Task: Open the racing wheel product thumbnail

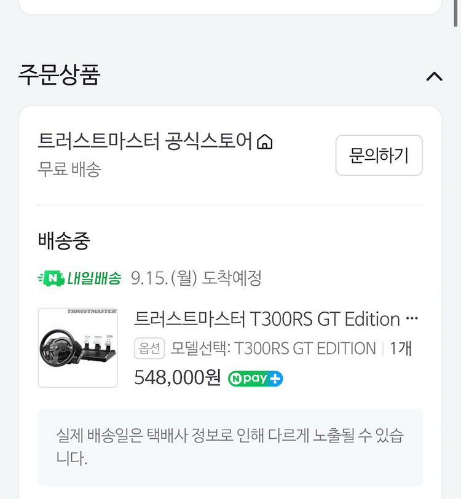Action: tap(78, 348)
